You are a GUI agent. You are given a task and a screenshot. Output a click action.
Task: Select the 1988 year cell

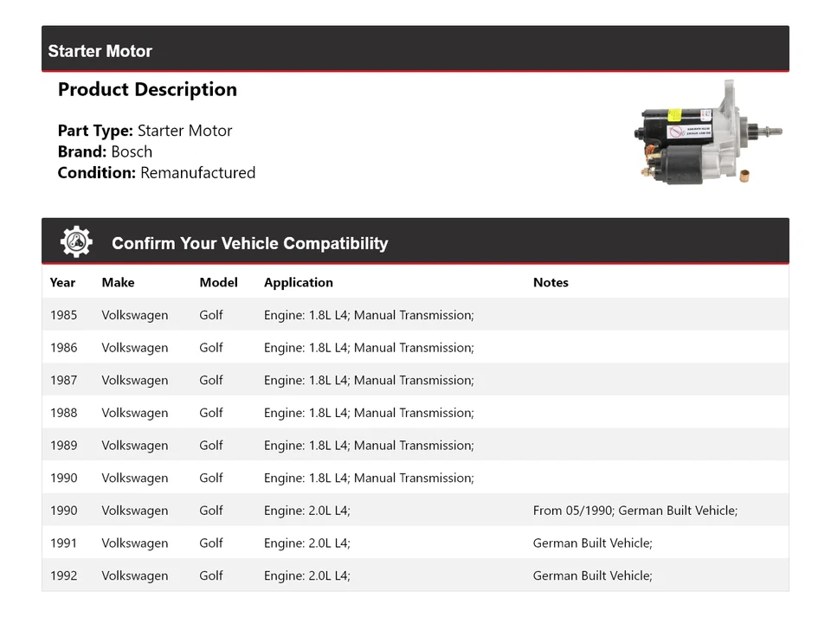pyautogui.click(x=63, y=413)
